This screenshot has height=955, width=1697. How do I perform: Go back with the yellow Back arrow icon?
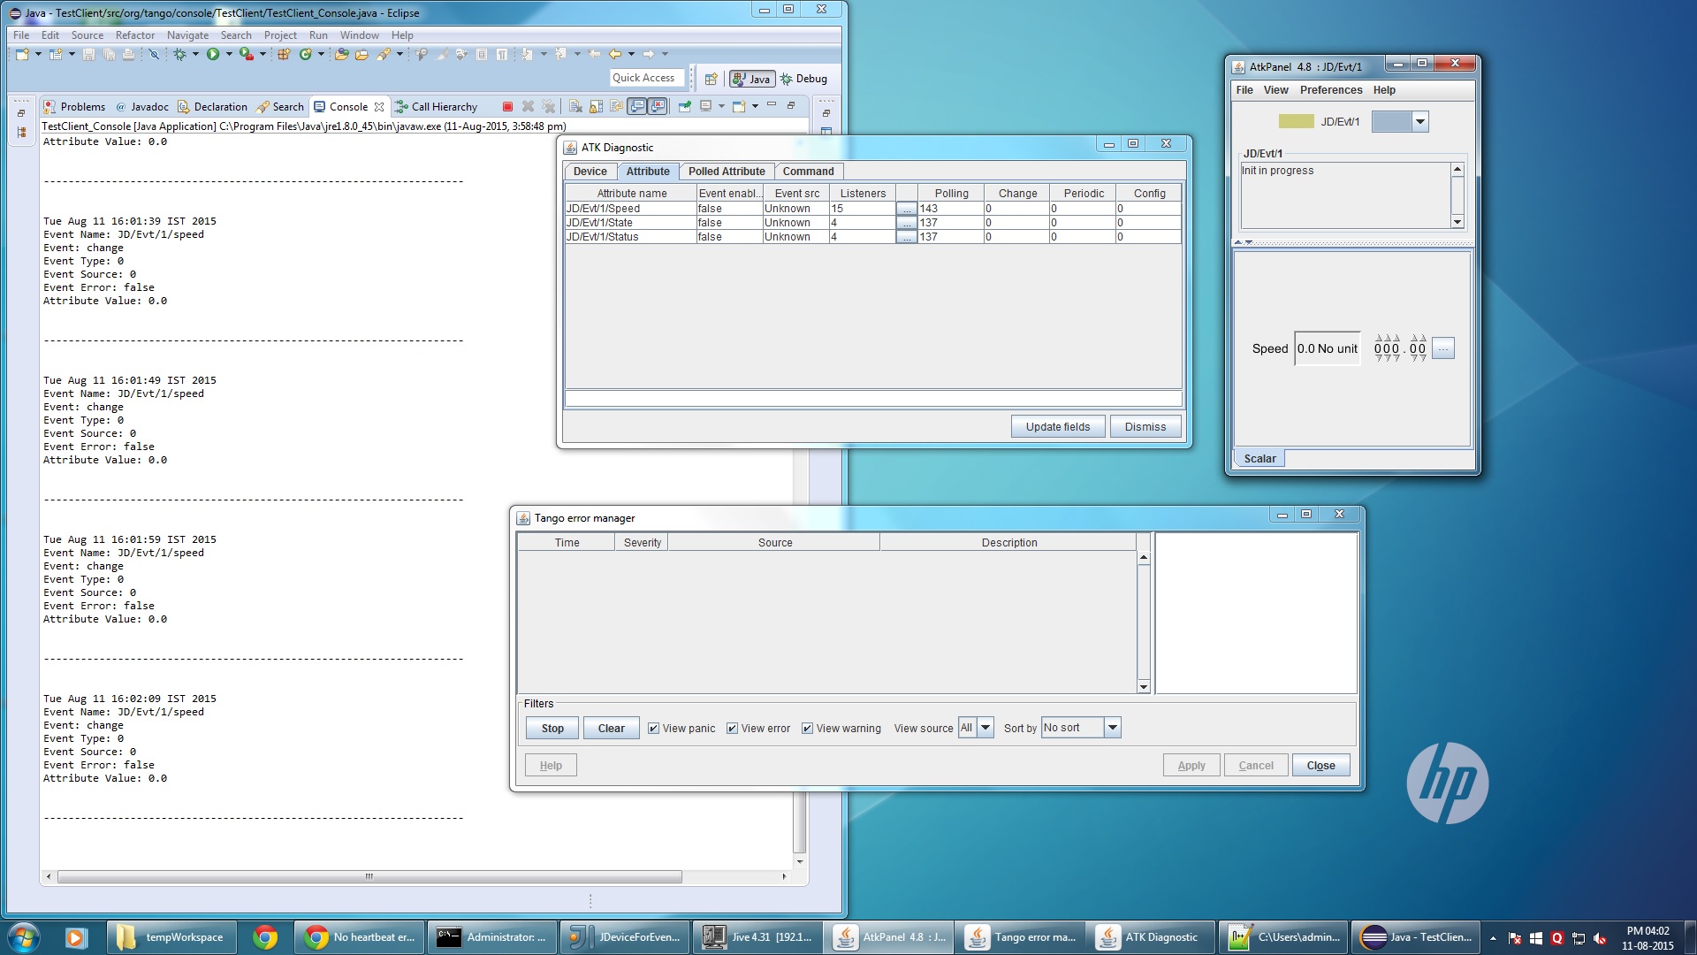click(x=615, y=54)
